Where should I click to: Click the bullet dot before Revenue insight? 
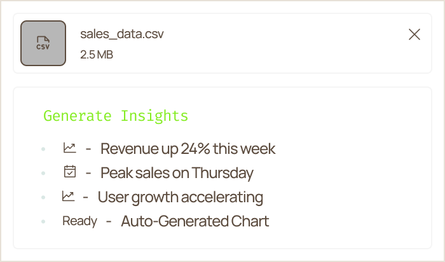43,149
